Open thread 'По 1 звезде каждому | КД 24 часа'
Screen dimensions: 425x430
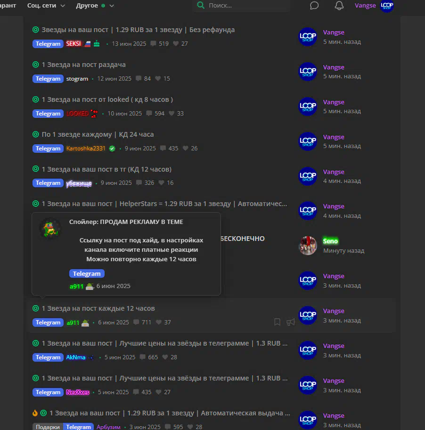tap(98, 134)
